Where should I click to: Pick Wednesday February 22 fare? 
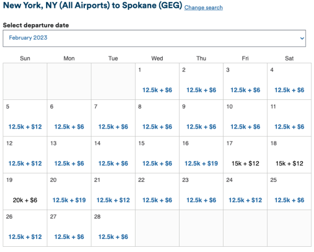157,200
